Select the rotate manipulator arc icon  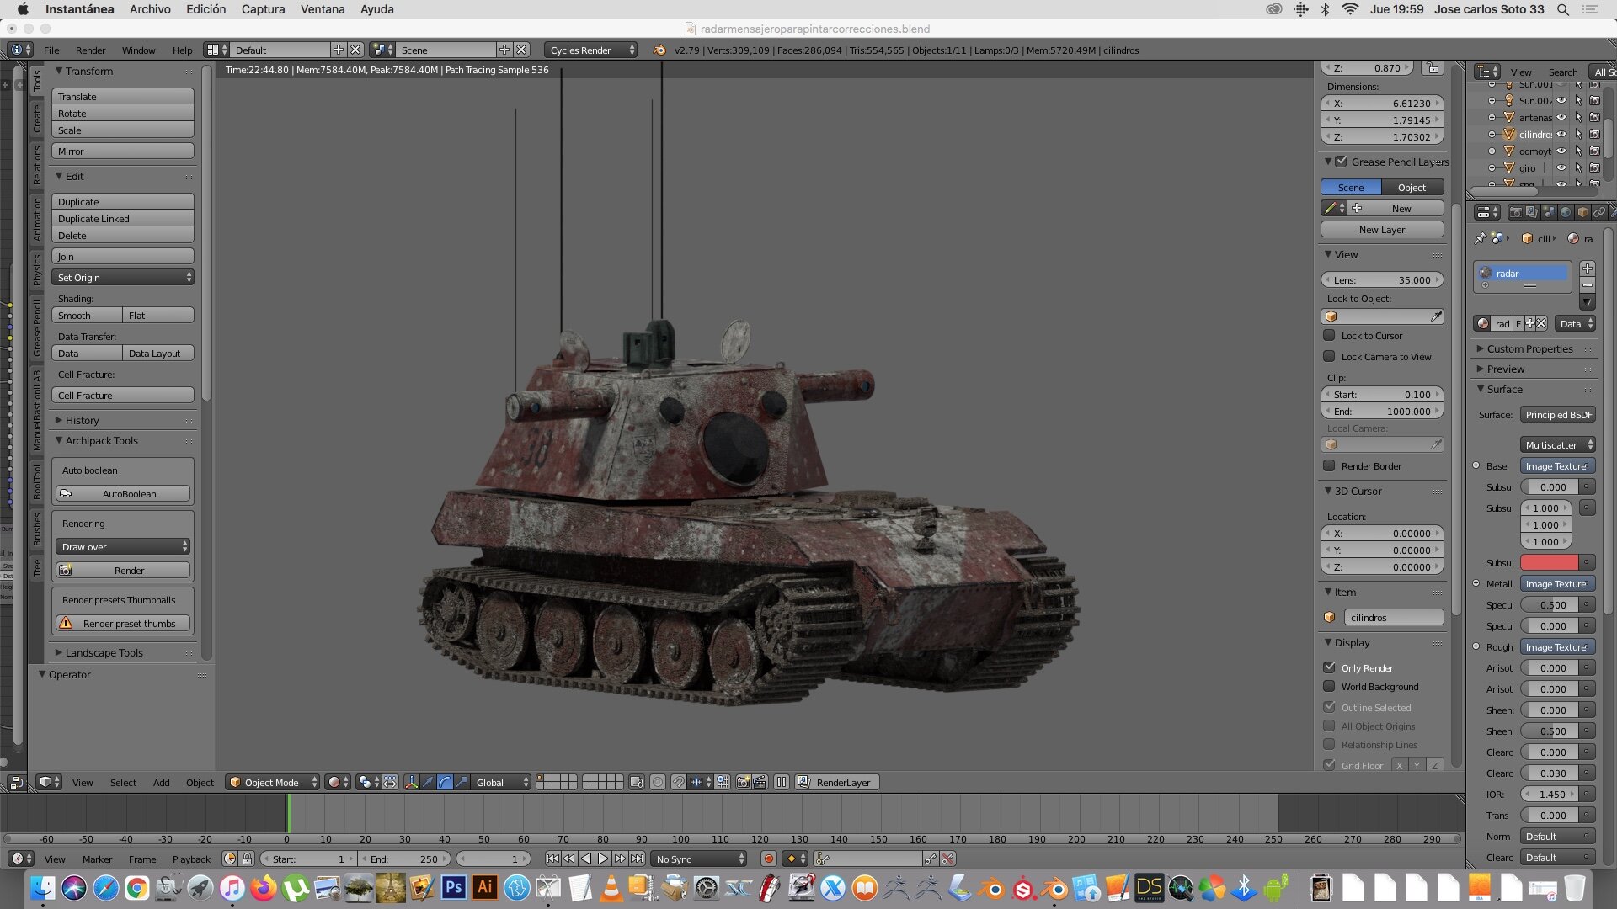(x=445, y=782)
